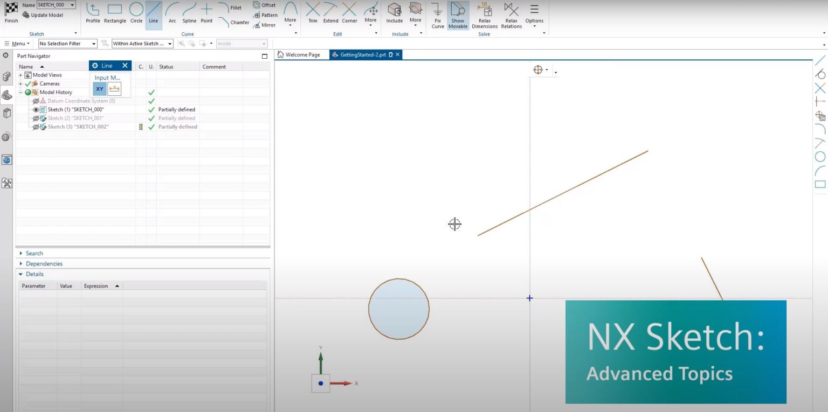This screenshot has height=412, width=828.
Task: Choose the Arc tool in ribbon
Action: [x=172, y=13]
